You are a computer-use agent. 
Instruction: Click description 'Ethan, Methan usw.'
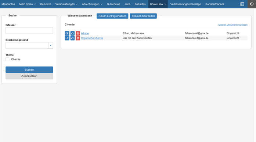tap(134, 33)
